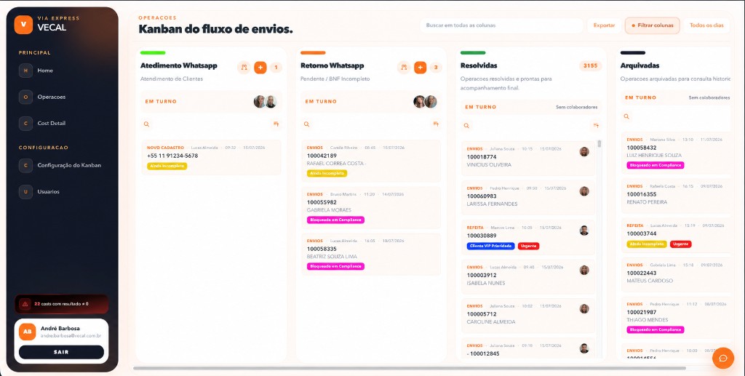This screenshot has width=745, height=376.
Task: Click collaborators icon in Atedimento Whatsapp column
Action: 244,68
